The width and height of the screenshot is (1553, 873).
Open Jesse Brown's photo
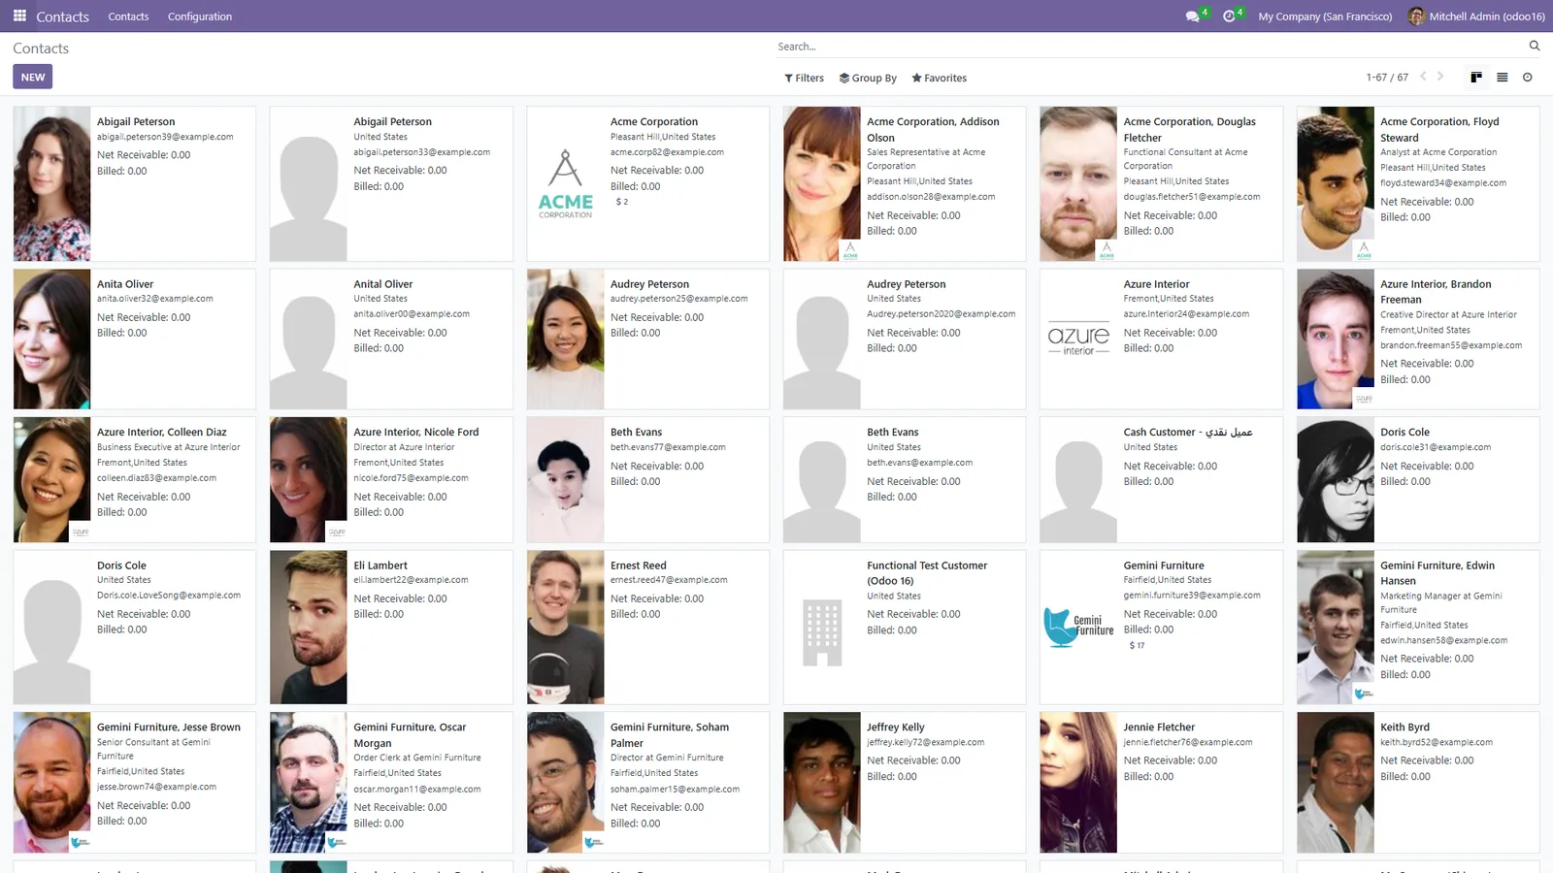52,783
